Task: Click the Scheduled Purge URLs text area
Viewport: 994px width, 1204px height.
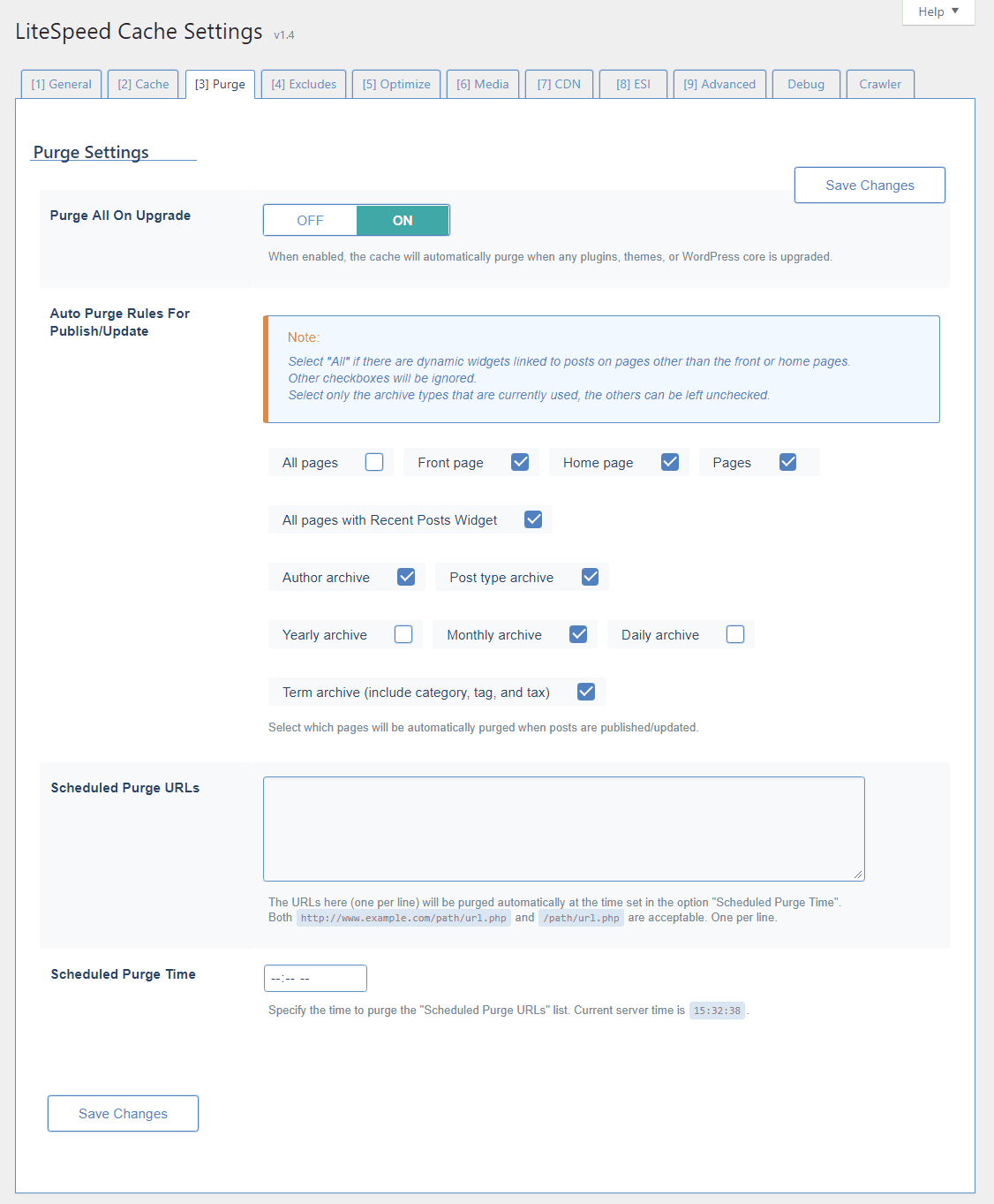Action: pyautogui.click(x=564, y=829)
